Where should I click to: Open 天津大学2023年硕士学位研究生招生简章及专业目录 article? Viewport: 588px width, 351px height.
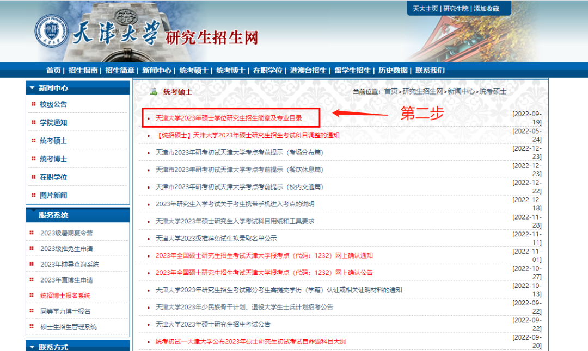(229, 118)
